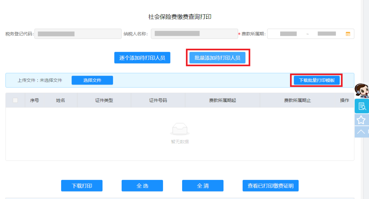Collapse the sidebar via the up chevron
Image resolution: width=369 pixels, height=199 pixels.
(362, 132)
